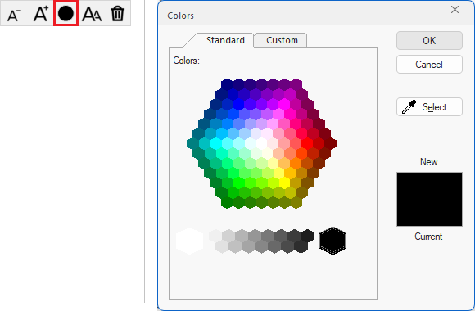Image resolution: width=475 pixels, height=311 pixels.
Task: Click the eyedropper Select button
Action: click(429, 107)
